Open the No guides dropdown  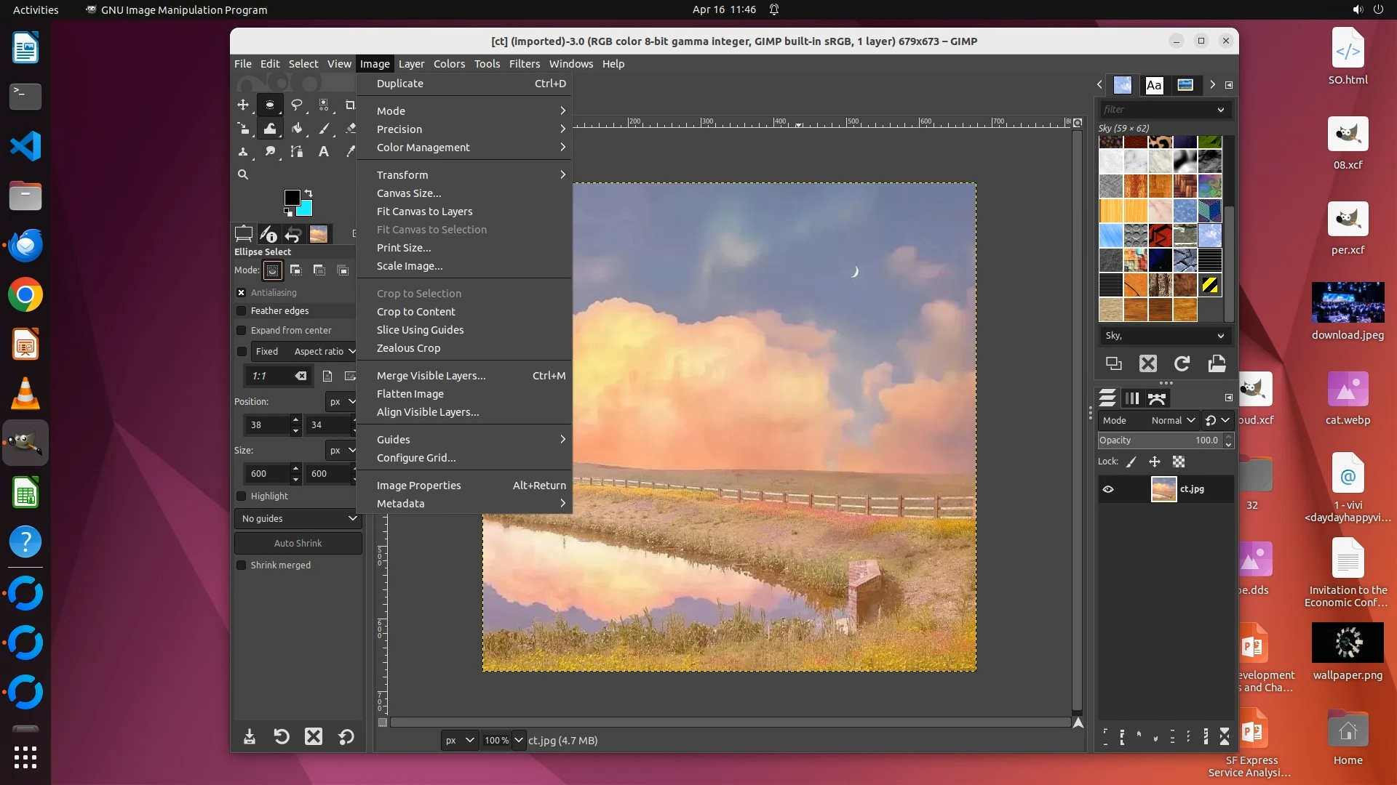298,518
